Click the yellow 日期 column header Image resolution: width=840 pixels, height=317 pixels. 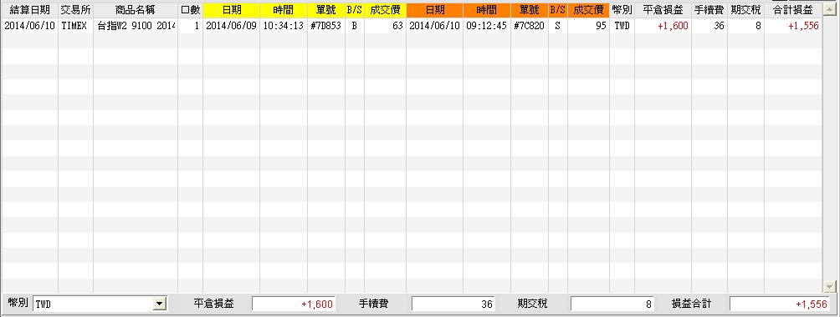coord(232,10)
